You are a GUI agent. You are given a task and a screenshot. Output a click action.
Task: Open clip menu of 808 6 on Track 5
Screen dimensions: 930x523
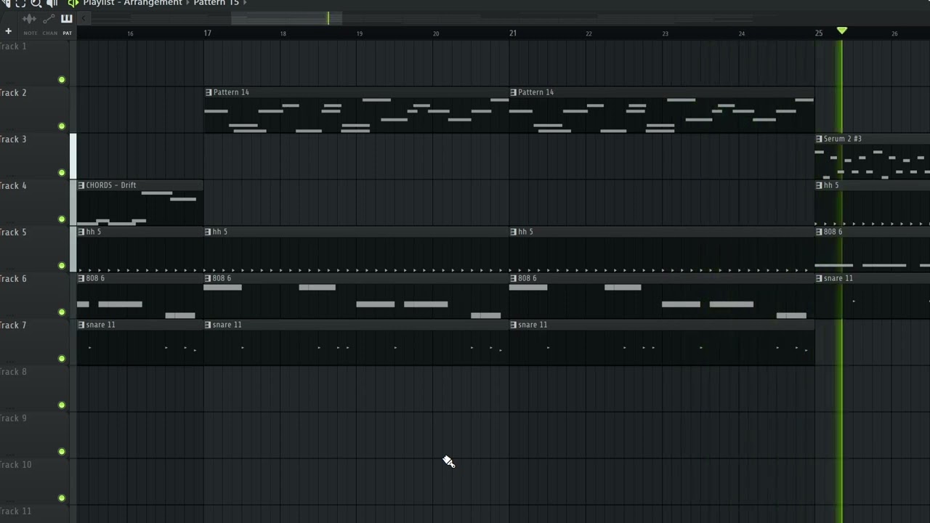(x=819, y=232)
